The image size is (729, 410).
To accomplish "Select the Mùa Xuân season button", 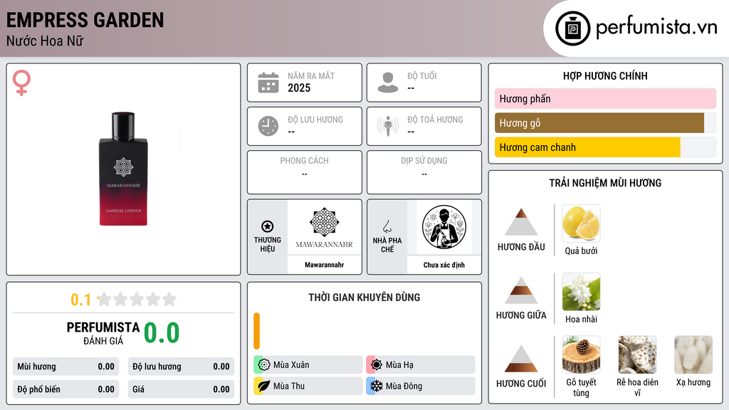I will pos(308,365).
